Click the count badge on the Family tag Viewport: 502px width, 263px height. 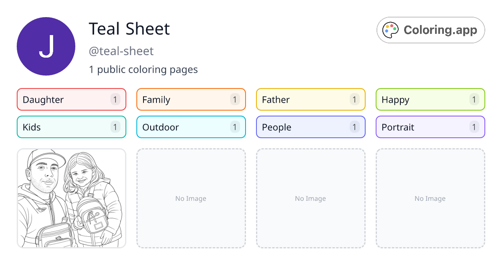pos(234,99)
